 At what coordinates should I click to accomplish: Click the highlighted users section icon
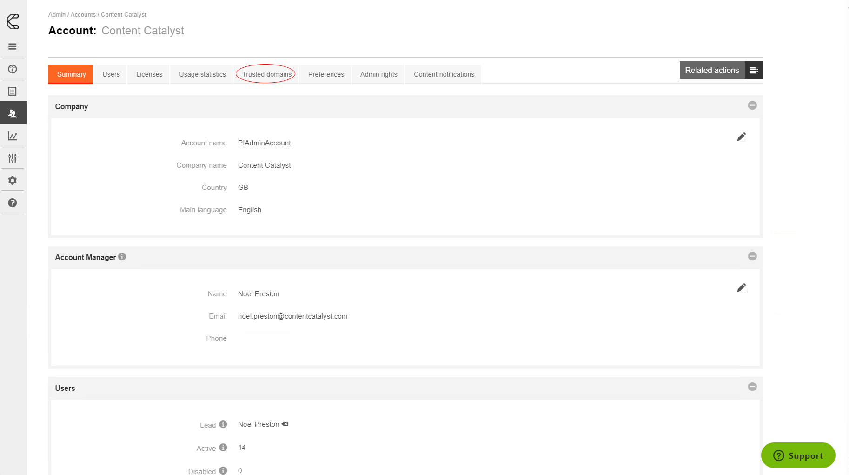click(13, 112)
